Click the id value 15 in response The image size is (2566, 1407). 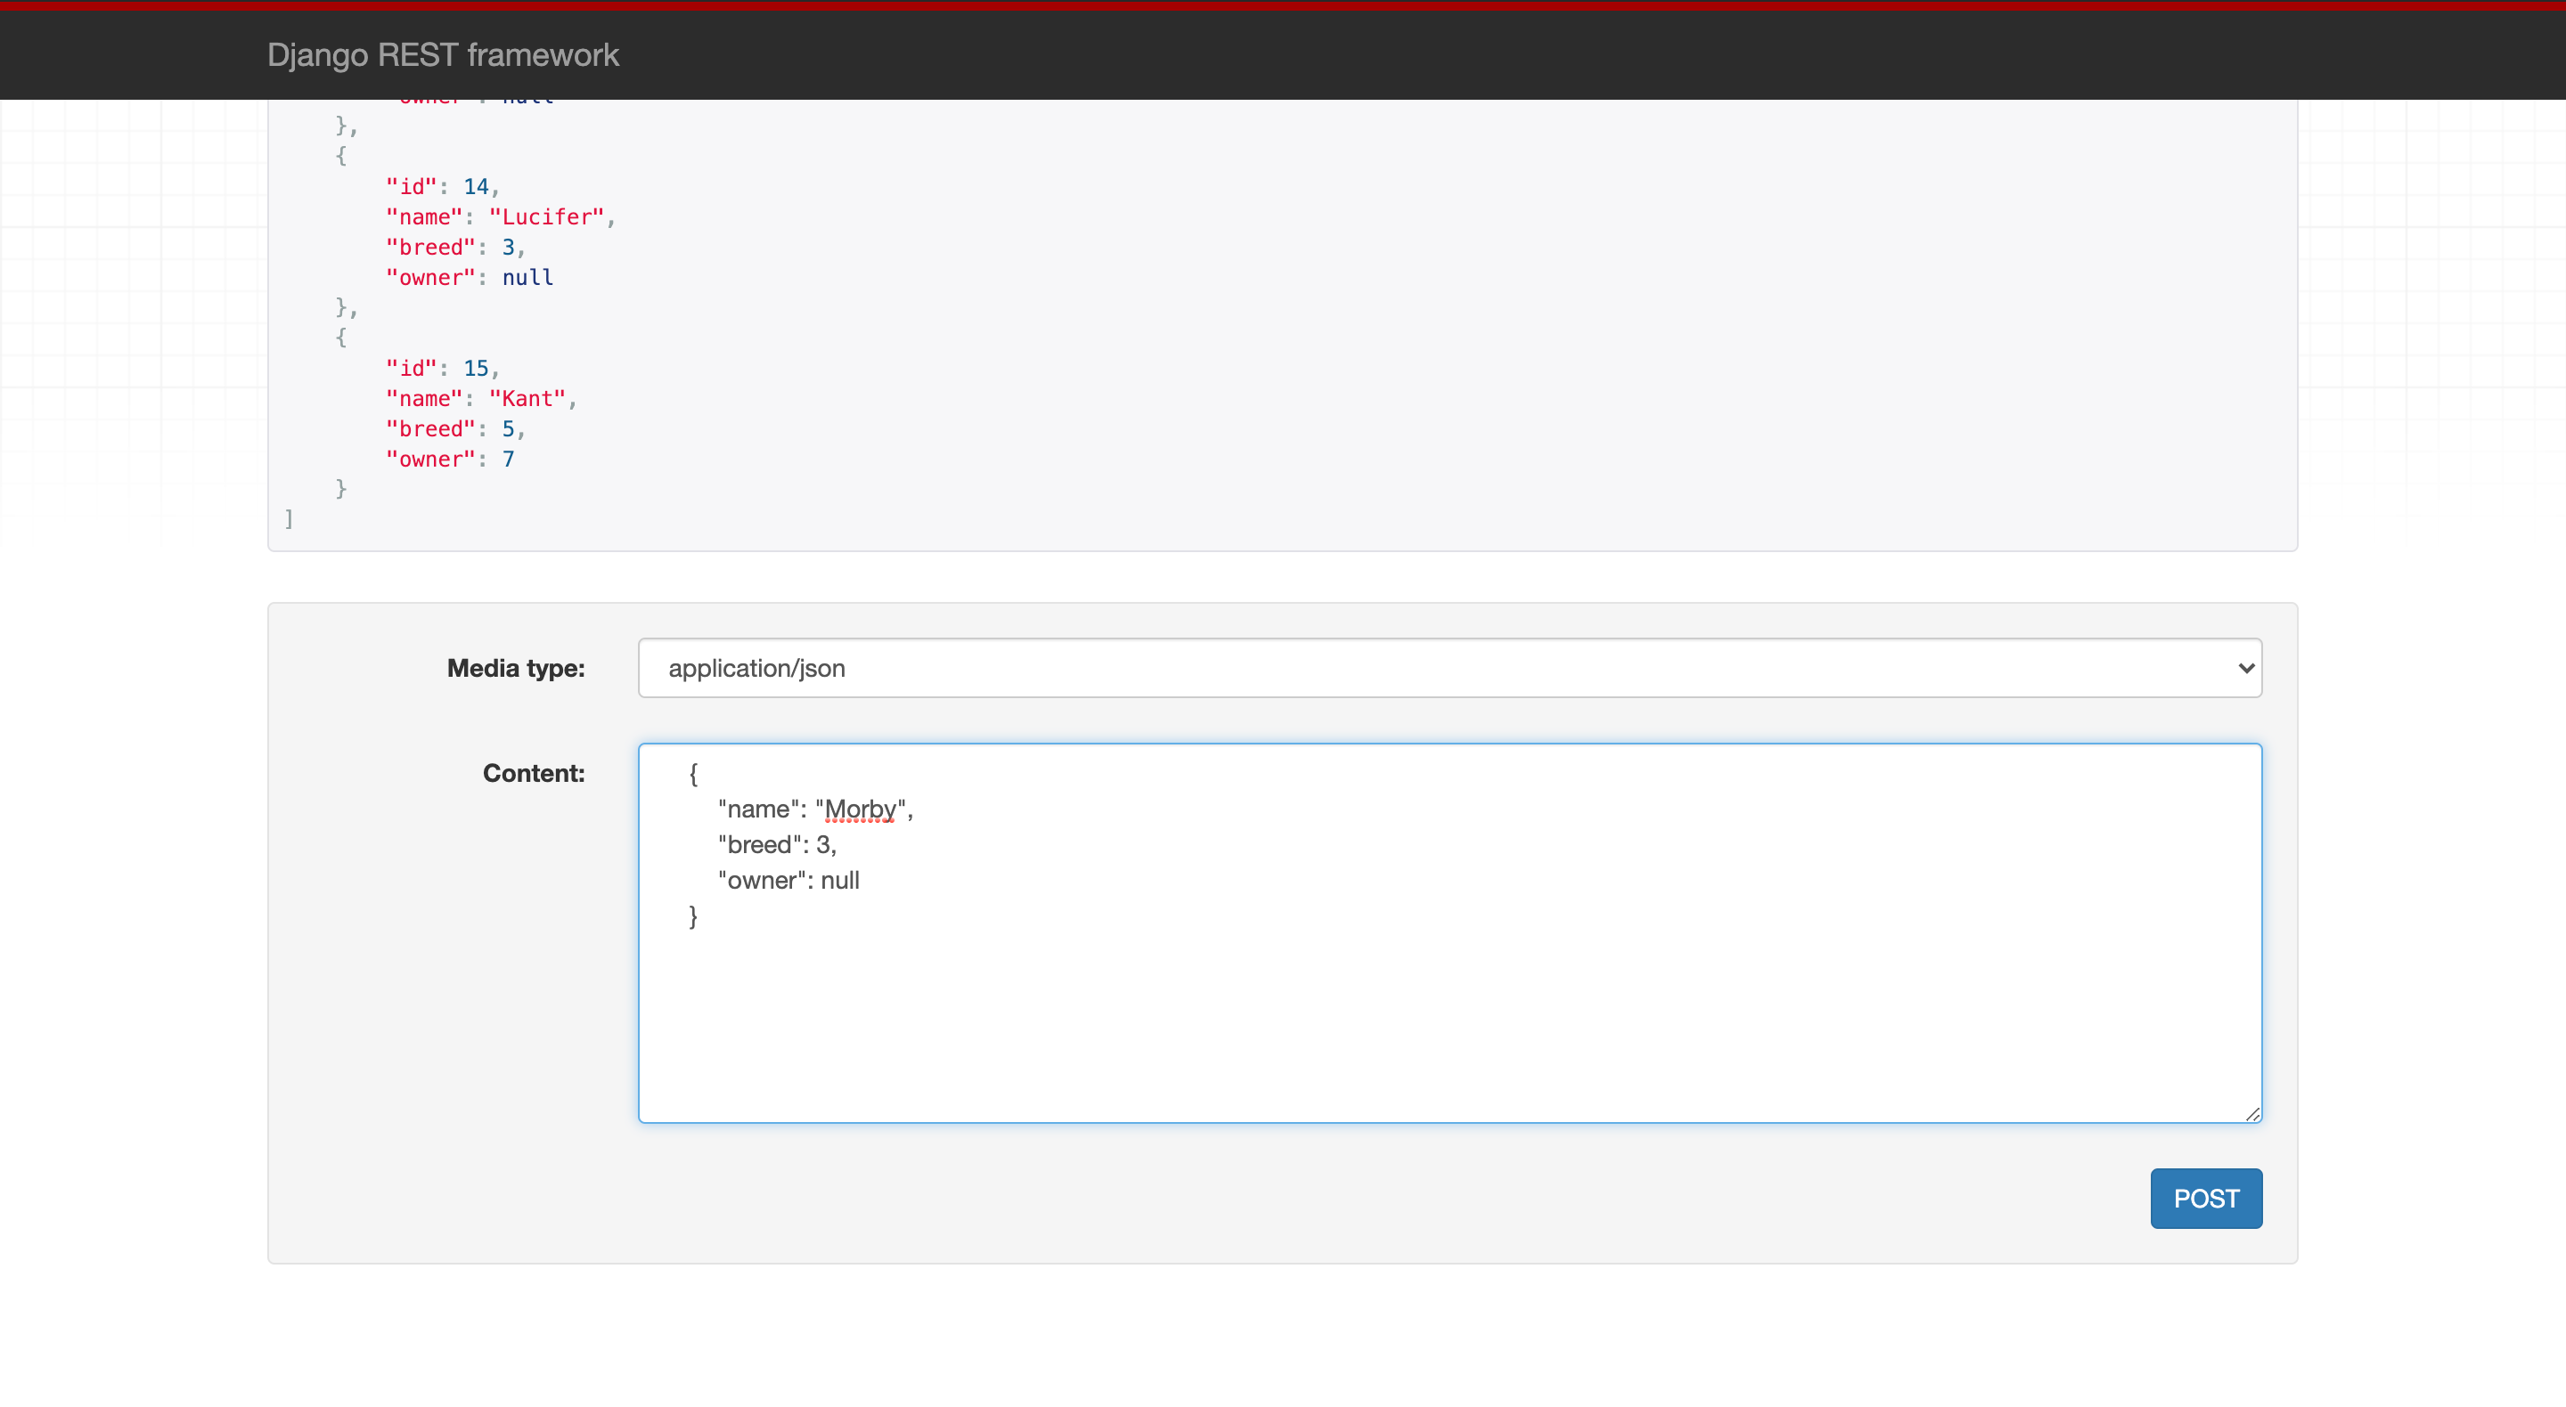(475, 369)
